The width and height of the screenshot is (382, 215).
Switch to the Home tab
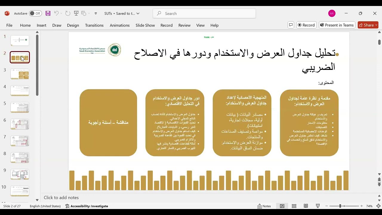point(25,25)
